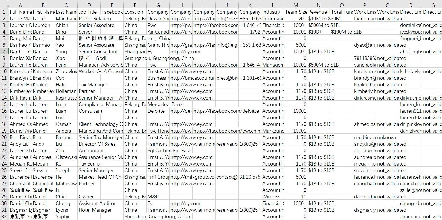Click the 'Zhuravlov' last name cell

(x=66, y=71)
